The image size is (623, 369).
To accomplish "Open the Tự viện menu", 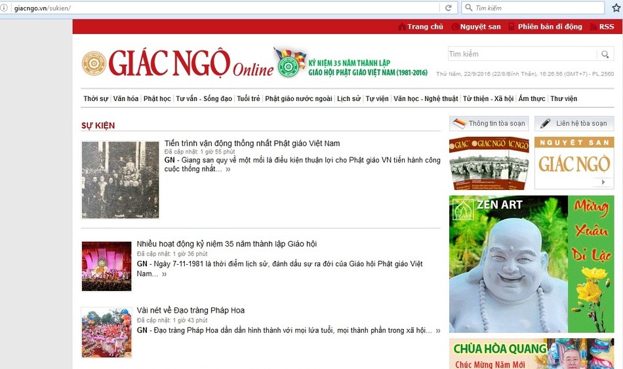I will (377, 98).
